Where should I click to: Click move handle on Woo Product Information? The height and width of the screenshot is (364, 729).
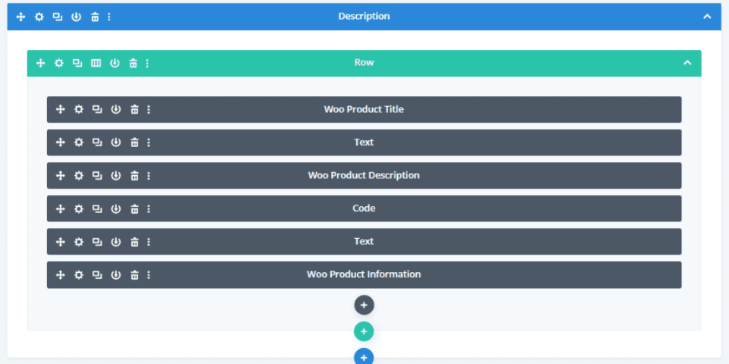(61, 275)
